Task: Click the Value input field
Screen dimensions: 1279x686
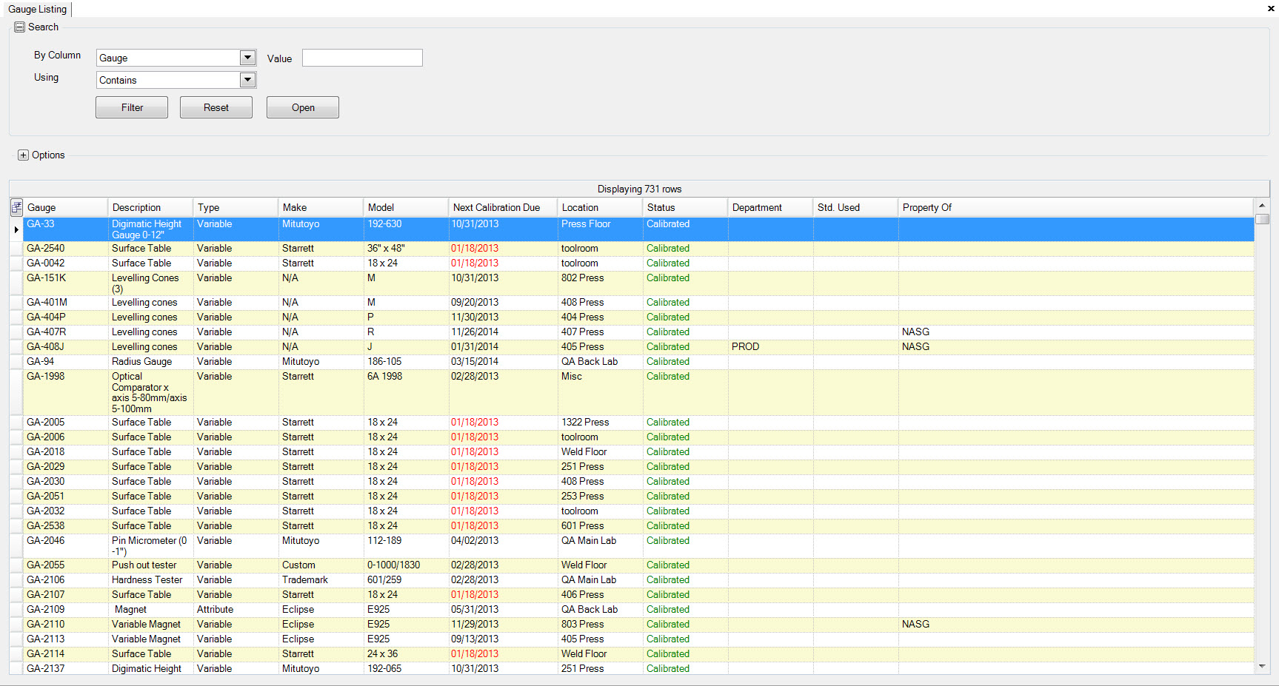Action: click(362, 58)
